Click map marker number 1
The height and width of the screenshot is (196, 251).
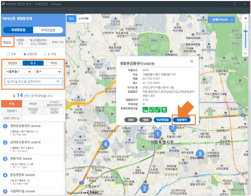click(158, 134)
